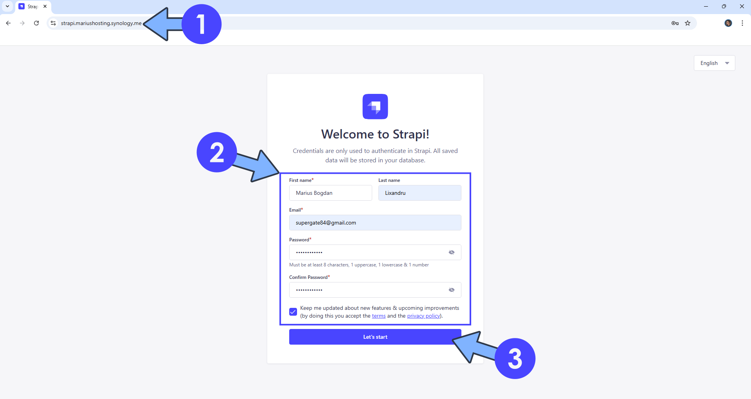Click the browser forward arrow

[22, 23]
